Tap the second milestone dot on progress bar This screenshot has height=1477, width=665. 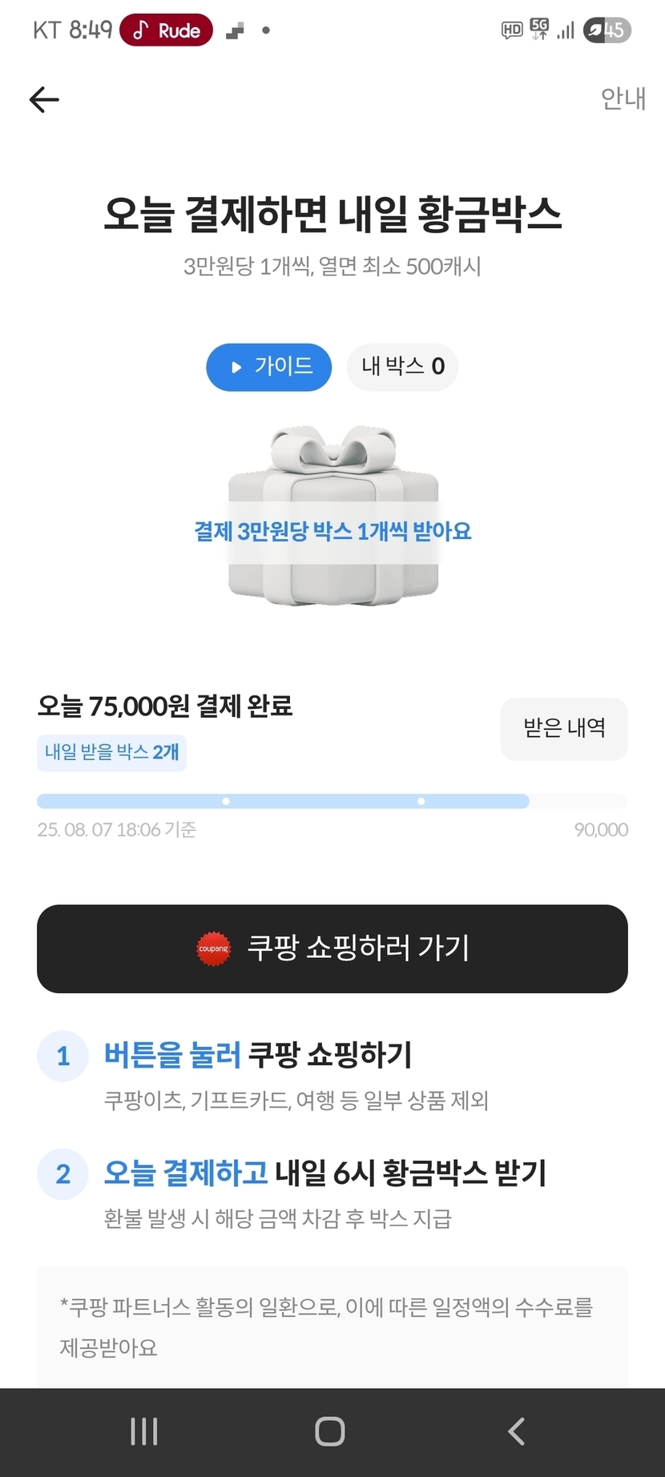pyautogui.click(x=421, y=801)
